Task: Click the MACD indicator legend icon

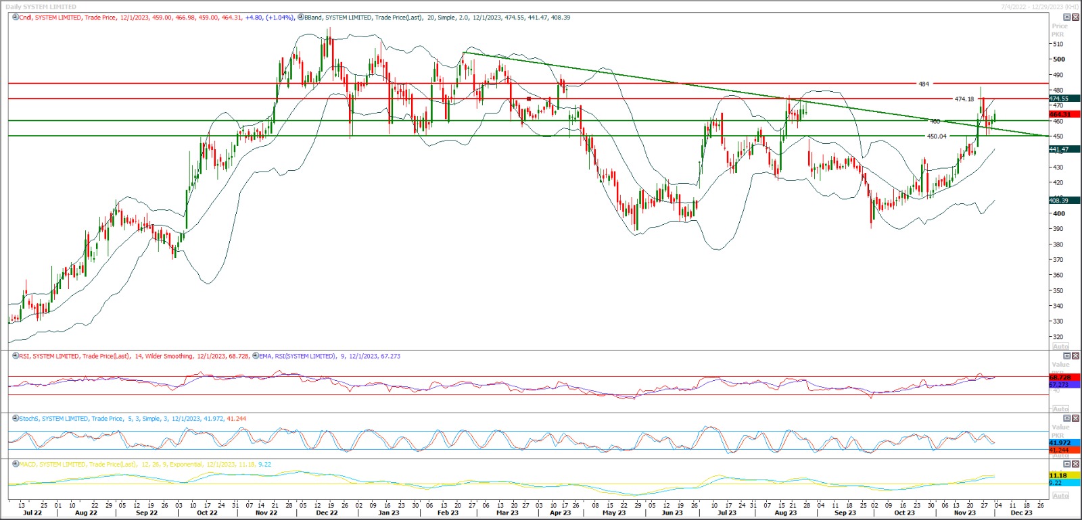Action: tap(16, 465)
